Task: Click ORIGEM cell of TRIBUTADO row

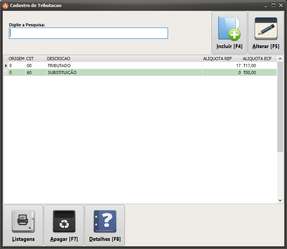Action: tap(17, 66)
